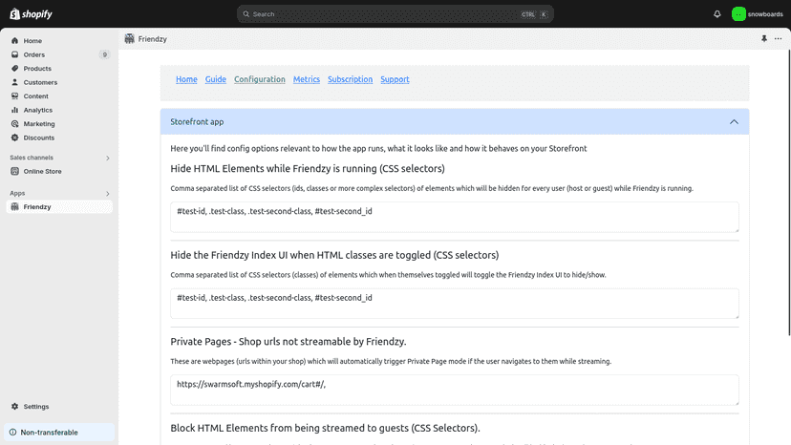This screenshot has width=791, height=445.
Task: Expand the Apps chevron
Action: [x=107, y=193]
